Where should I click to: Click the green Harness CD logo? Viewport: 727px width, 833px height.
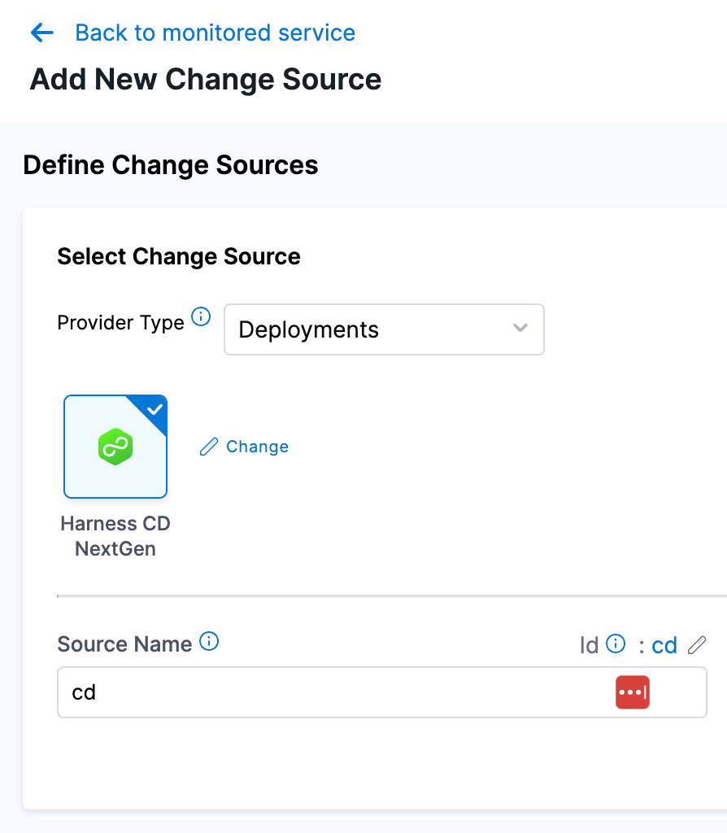115,447
